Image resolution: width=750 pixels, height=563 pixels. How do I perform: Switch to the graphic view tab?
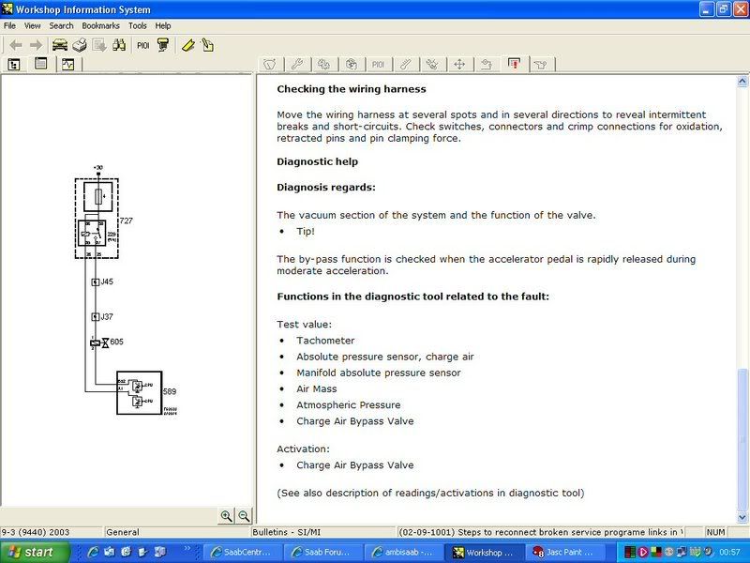[x=67, y=66]
